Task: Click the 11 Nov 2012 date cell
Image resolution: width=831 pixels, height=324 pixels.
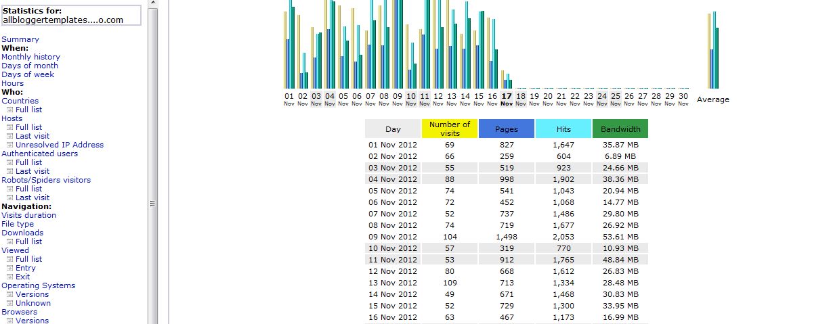Action: 393,260
